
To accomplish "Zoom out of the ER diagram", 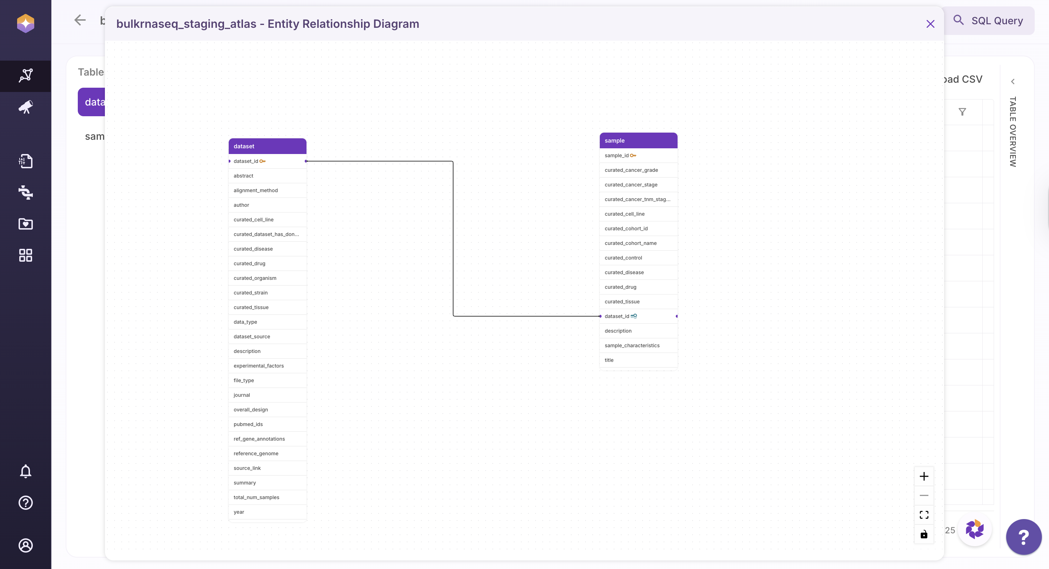I will coord(924,495).
